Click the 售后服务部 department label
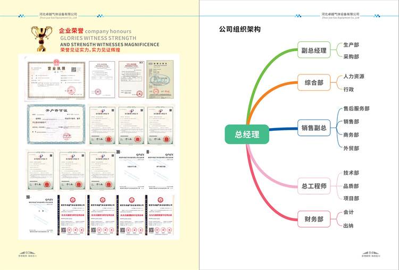 pyautogui.click(x=356, y=108)
